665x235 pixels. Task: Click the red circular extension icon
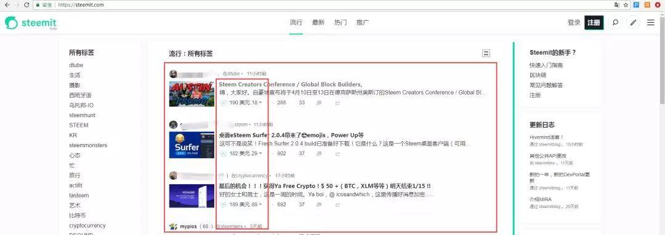tap(658, 5)
